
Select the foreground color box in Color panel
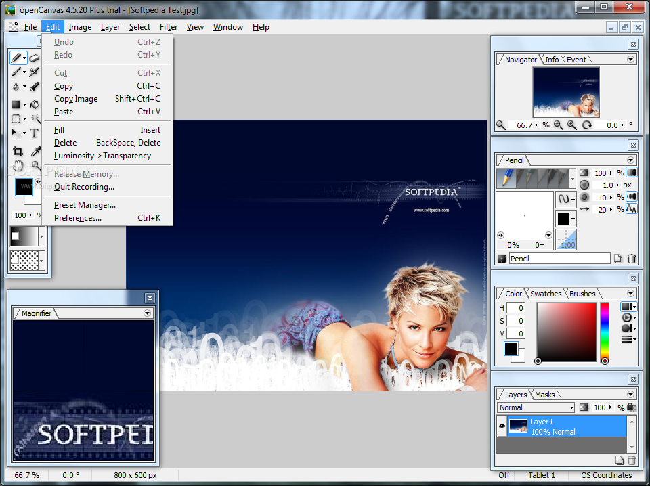[x=511, y=349]
